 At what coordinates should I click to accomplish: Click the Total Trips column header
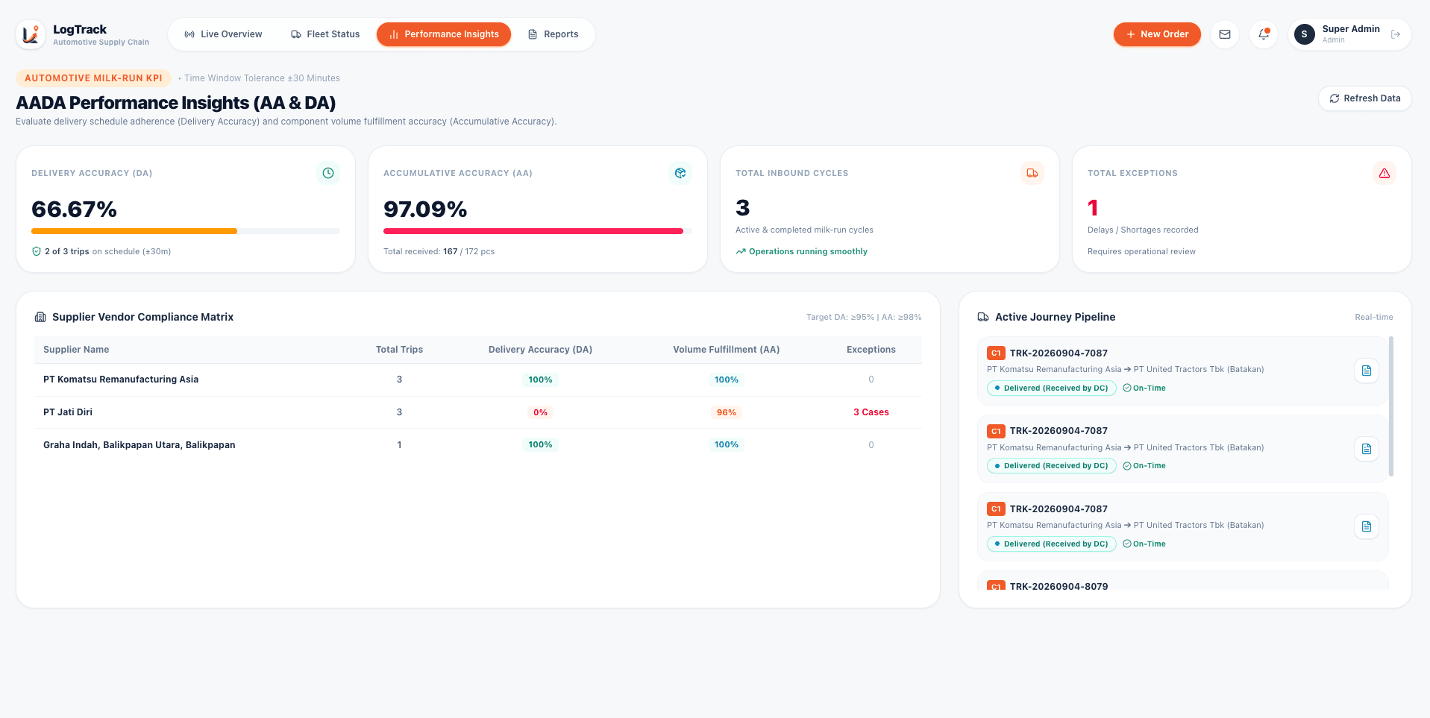tap(399, 350)
